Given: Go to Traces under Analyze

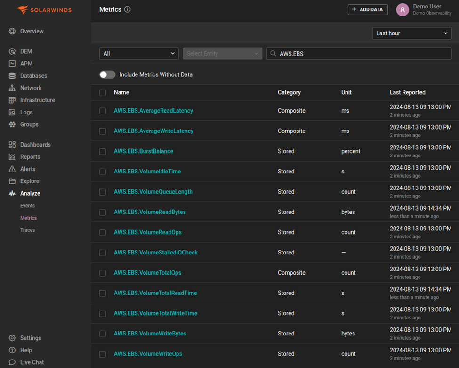Looking at the screenshot, I should (27, 230).
